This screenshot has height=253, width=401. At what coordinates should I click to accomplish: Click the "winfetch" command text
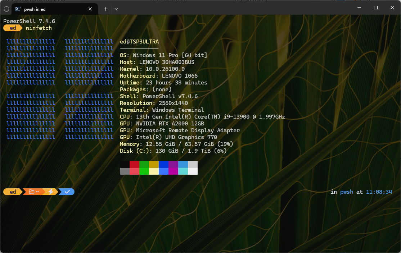(x=39, y=28)
